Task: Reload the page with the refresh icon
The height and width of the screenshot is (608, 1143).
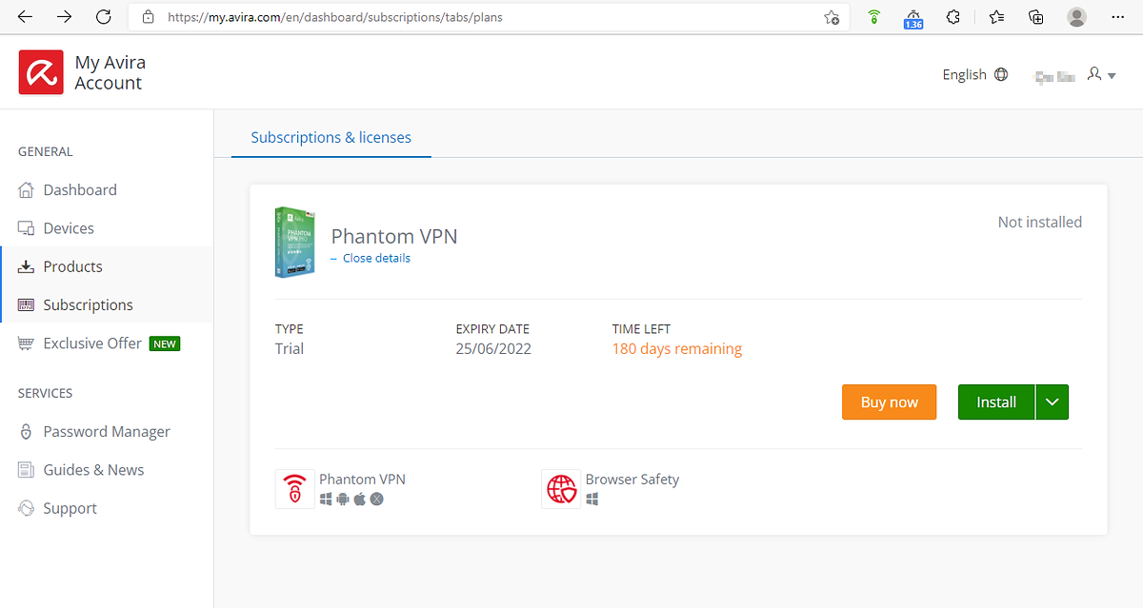Action: click(x=105, y=17)
